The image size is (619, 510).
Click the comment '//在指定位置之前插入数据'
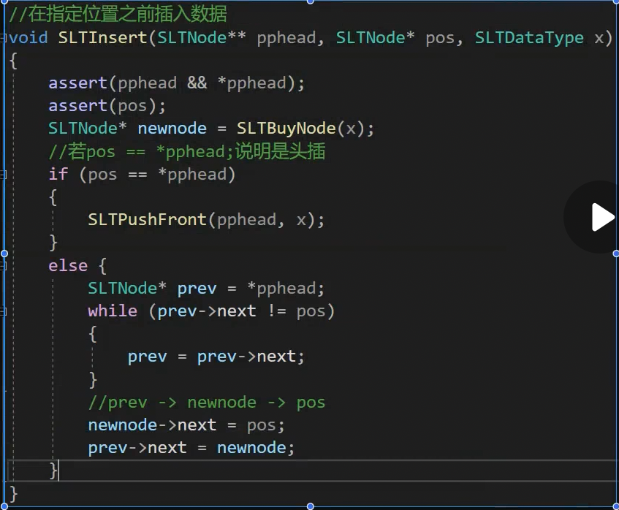coord(118,15)
